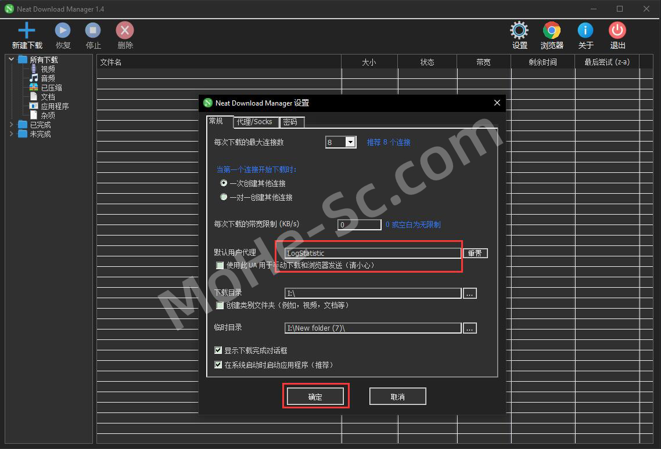Select 应用程序 in the category tree

click(x=55, y=106)
